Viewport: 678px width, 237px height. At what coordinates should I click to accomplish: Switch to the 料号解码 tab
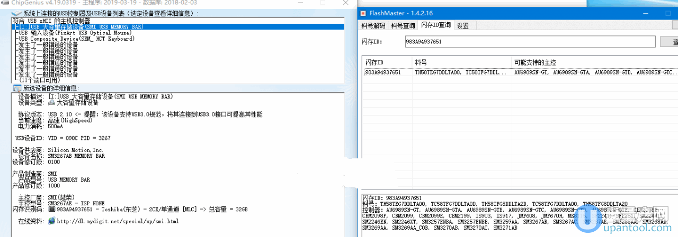point(373,25)
